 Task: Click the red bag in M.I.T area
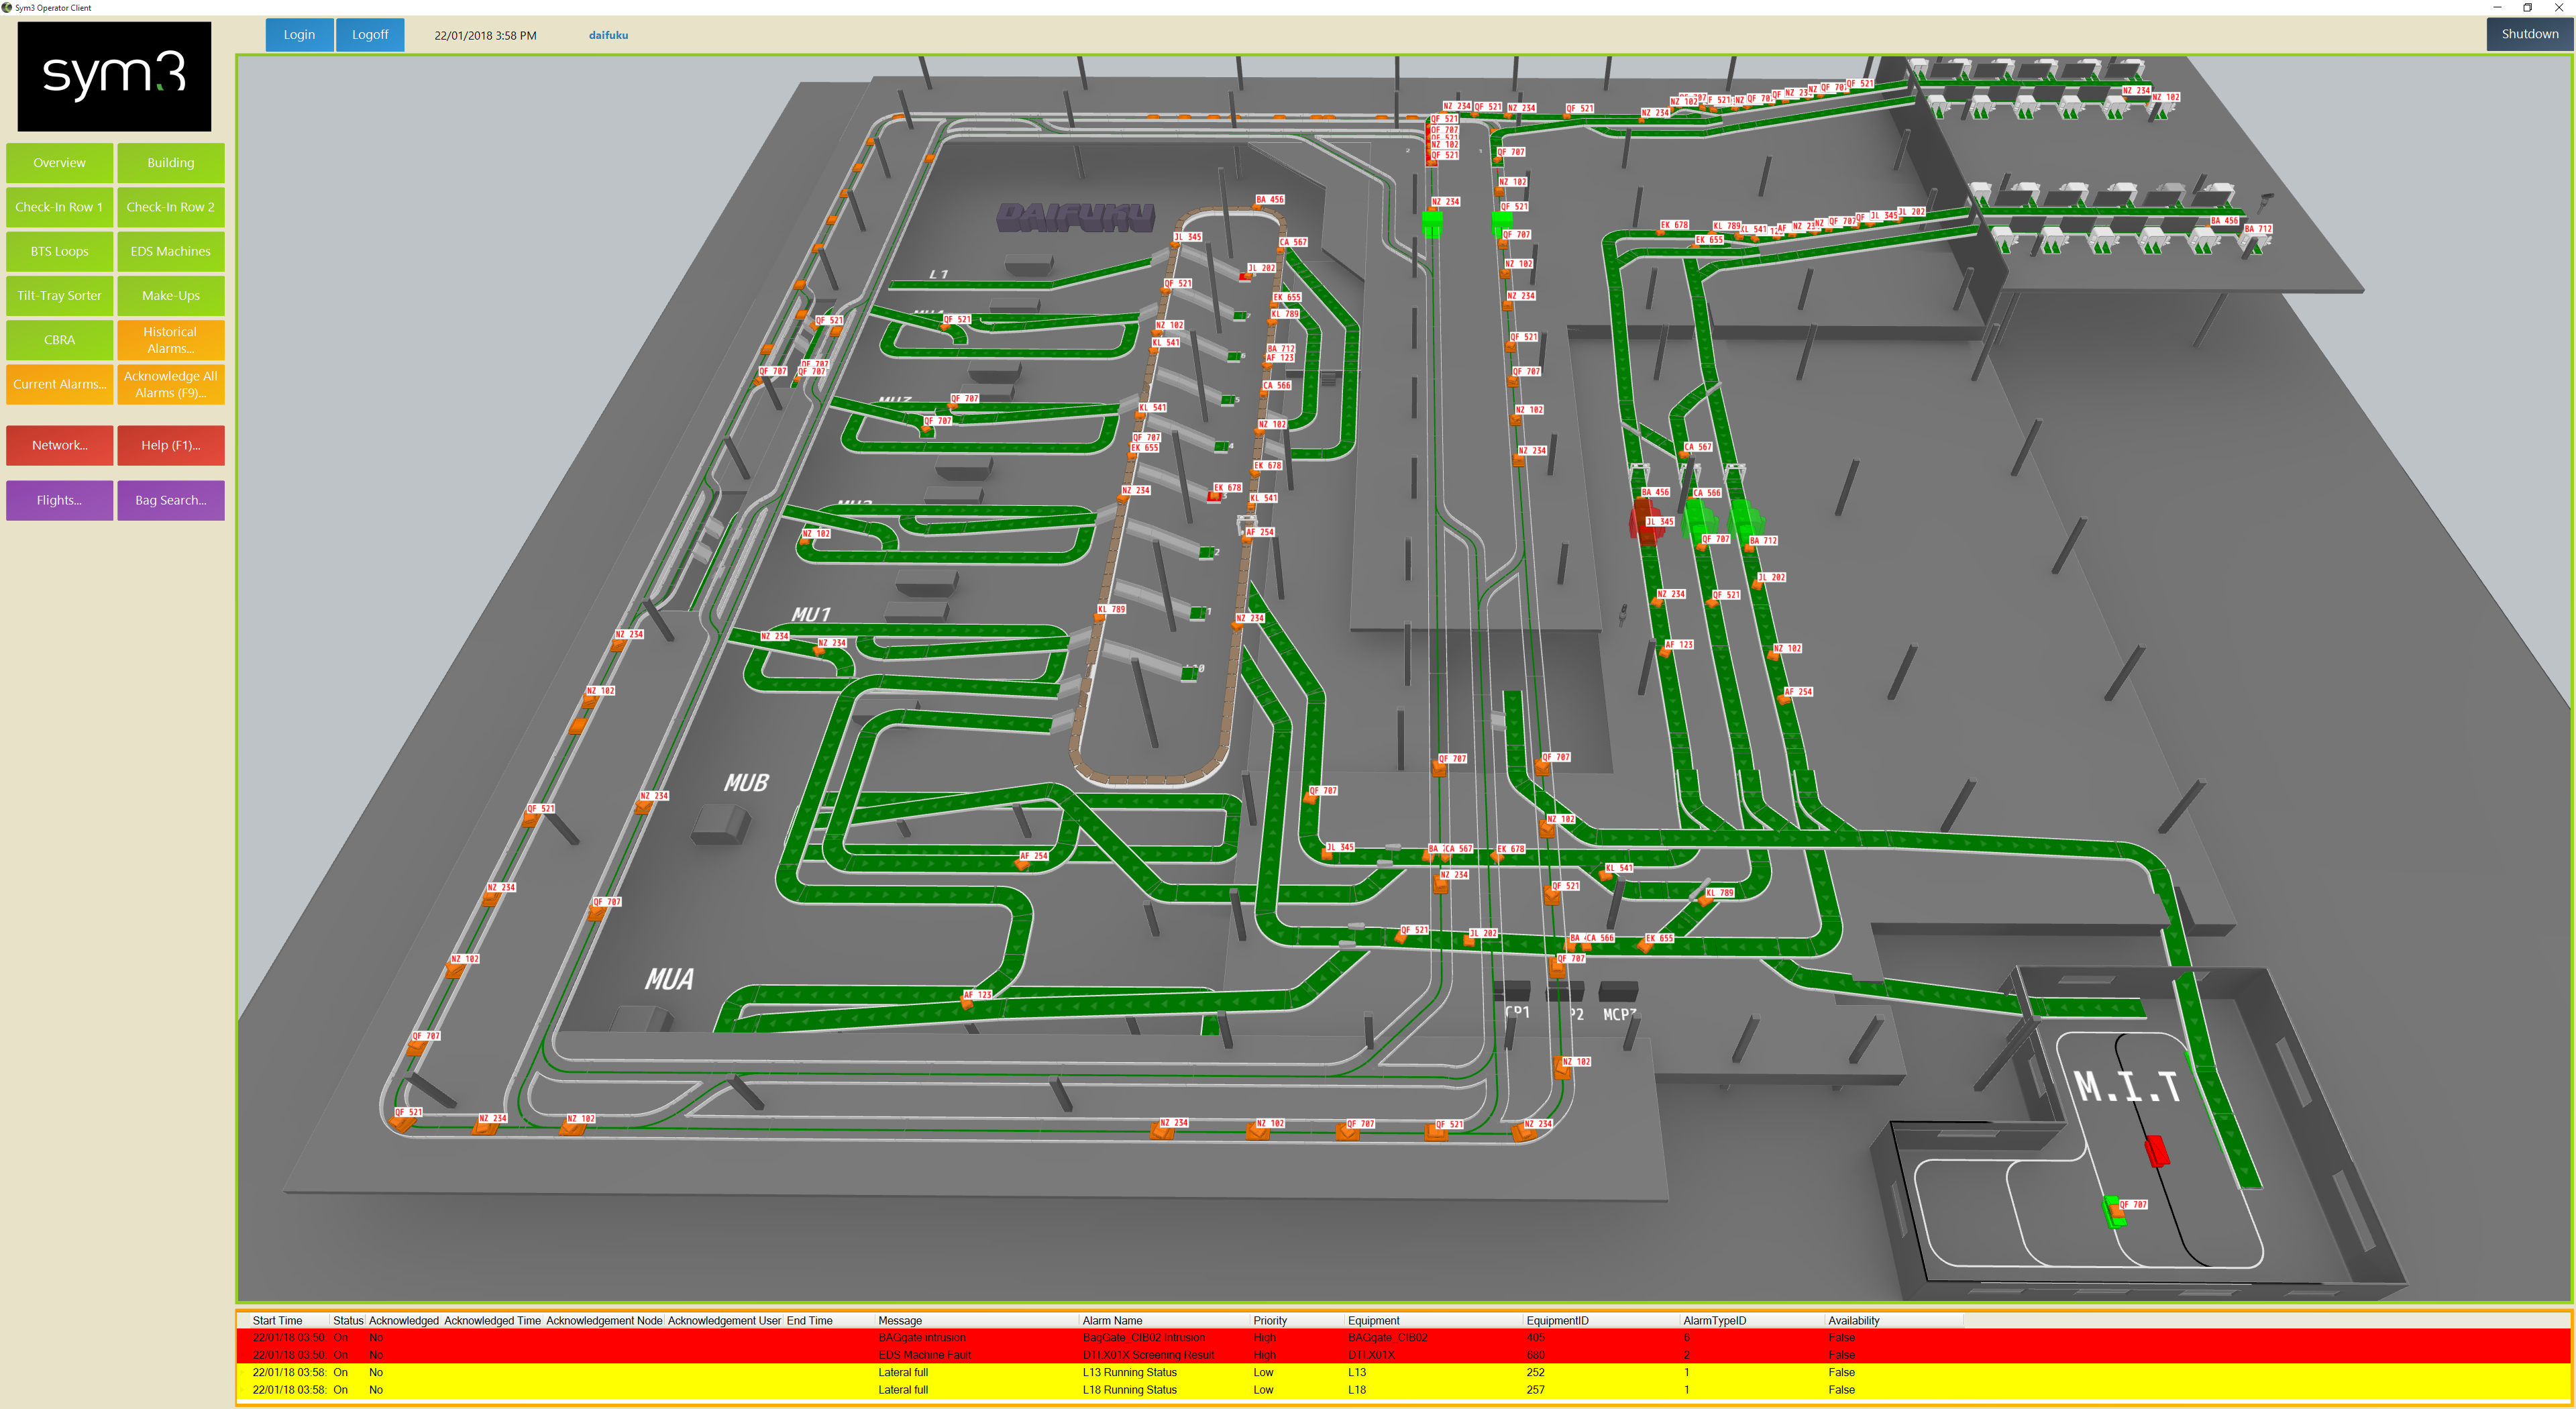[x=2156, y=1150]
